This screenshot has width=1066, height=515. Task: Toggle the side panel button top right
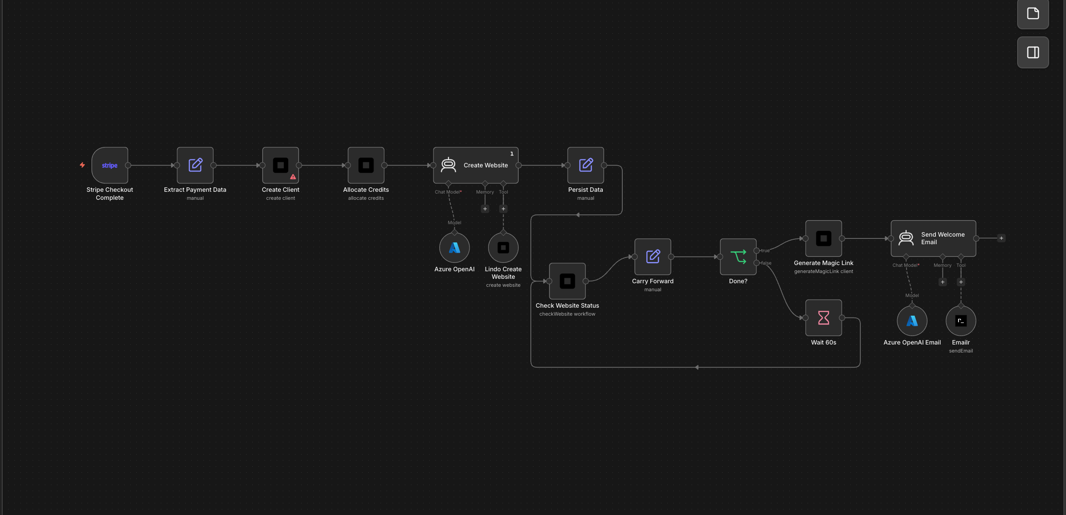(x=1033, y=52)
